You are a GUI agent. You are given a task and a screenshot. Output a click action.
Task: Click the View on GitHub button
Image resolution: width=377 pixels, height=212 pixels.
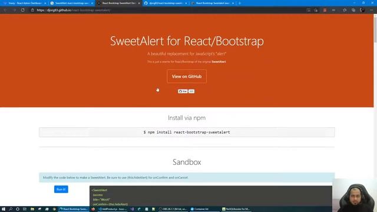pyautogui.click(x=187, y=77)
